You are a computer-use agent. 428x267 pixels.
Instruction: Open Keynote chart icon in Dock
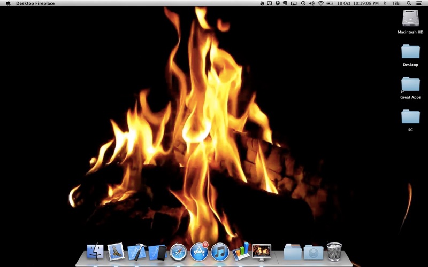[241, 252]
